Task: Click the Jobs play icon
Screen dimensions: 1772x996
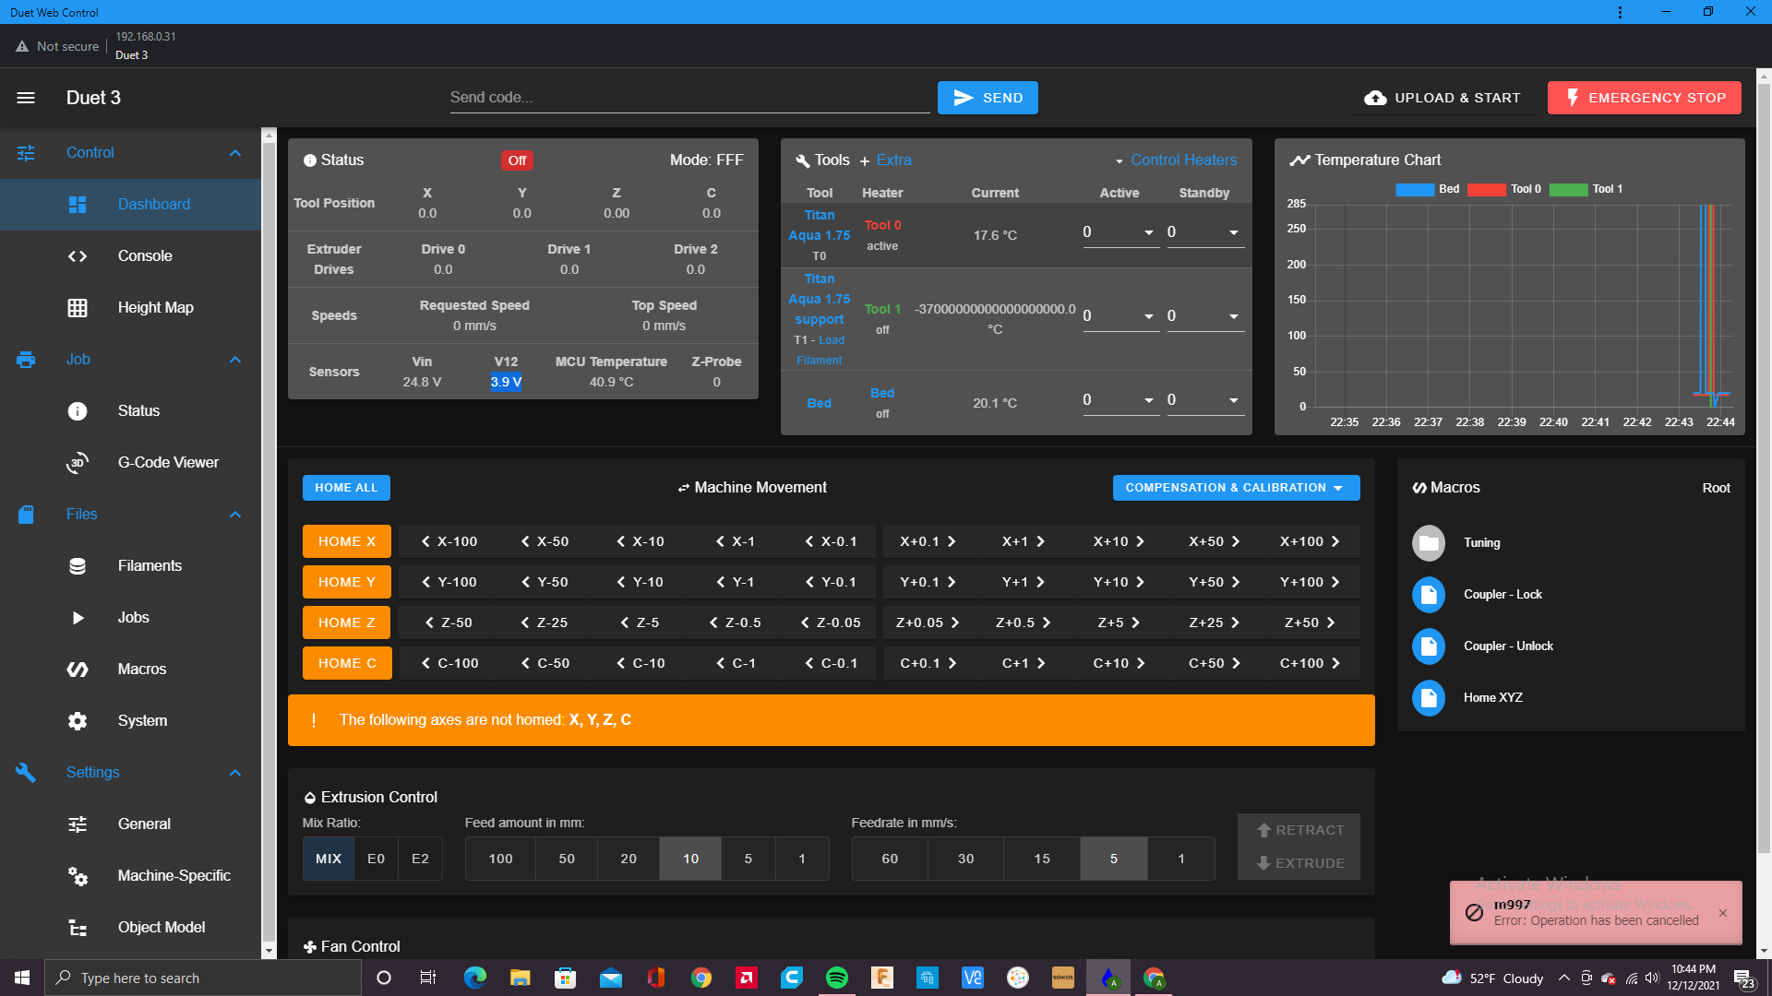Action: [x=78, y=618]
